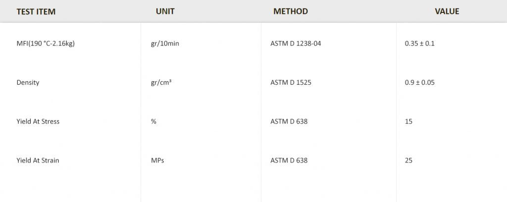Click the % unit cell
Image resolution: width=507 pixels, height=202 pixels.
point(153,121)
